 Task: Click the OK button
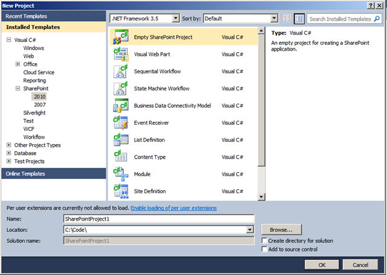click(322, 265)
